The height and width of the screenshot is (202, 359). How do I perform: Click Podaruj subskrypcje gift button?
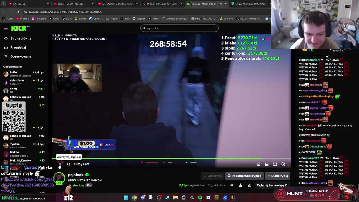[x=244, y=176]
